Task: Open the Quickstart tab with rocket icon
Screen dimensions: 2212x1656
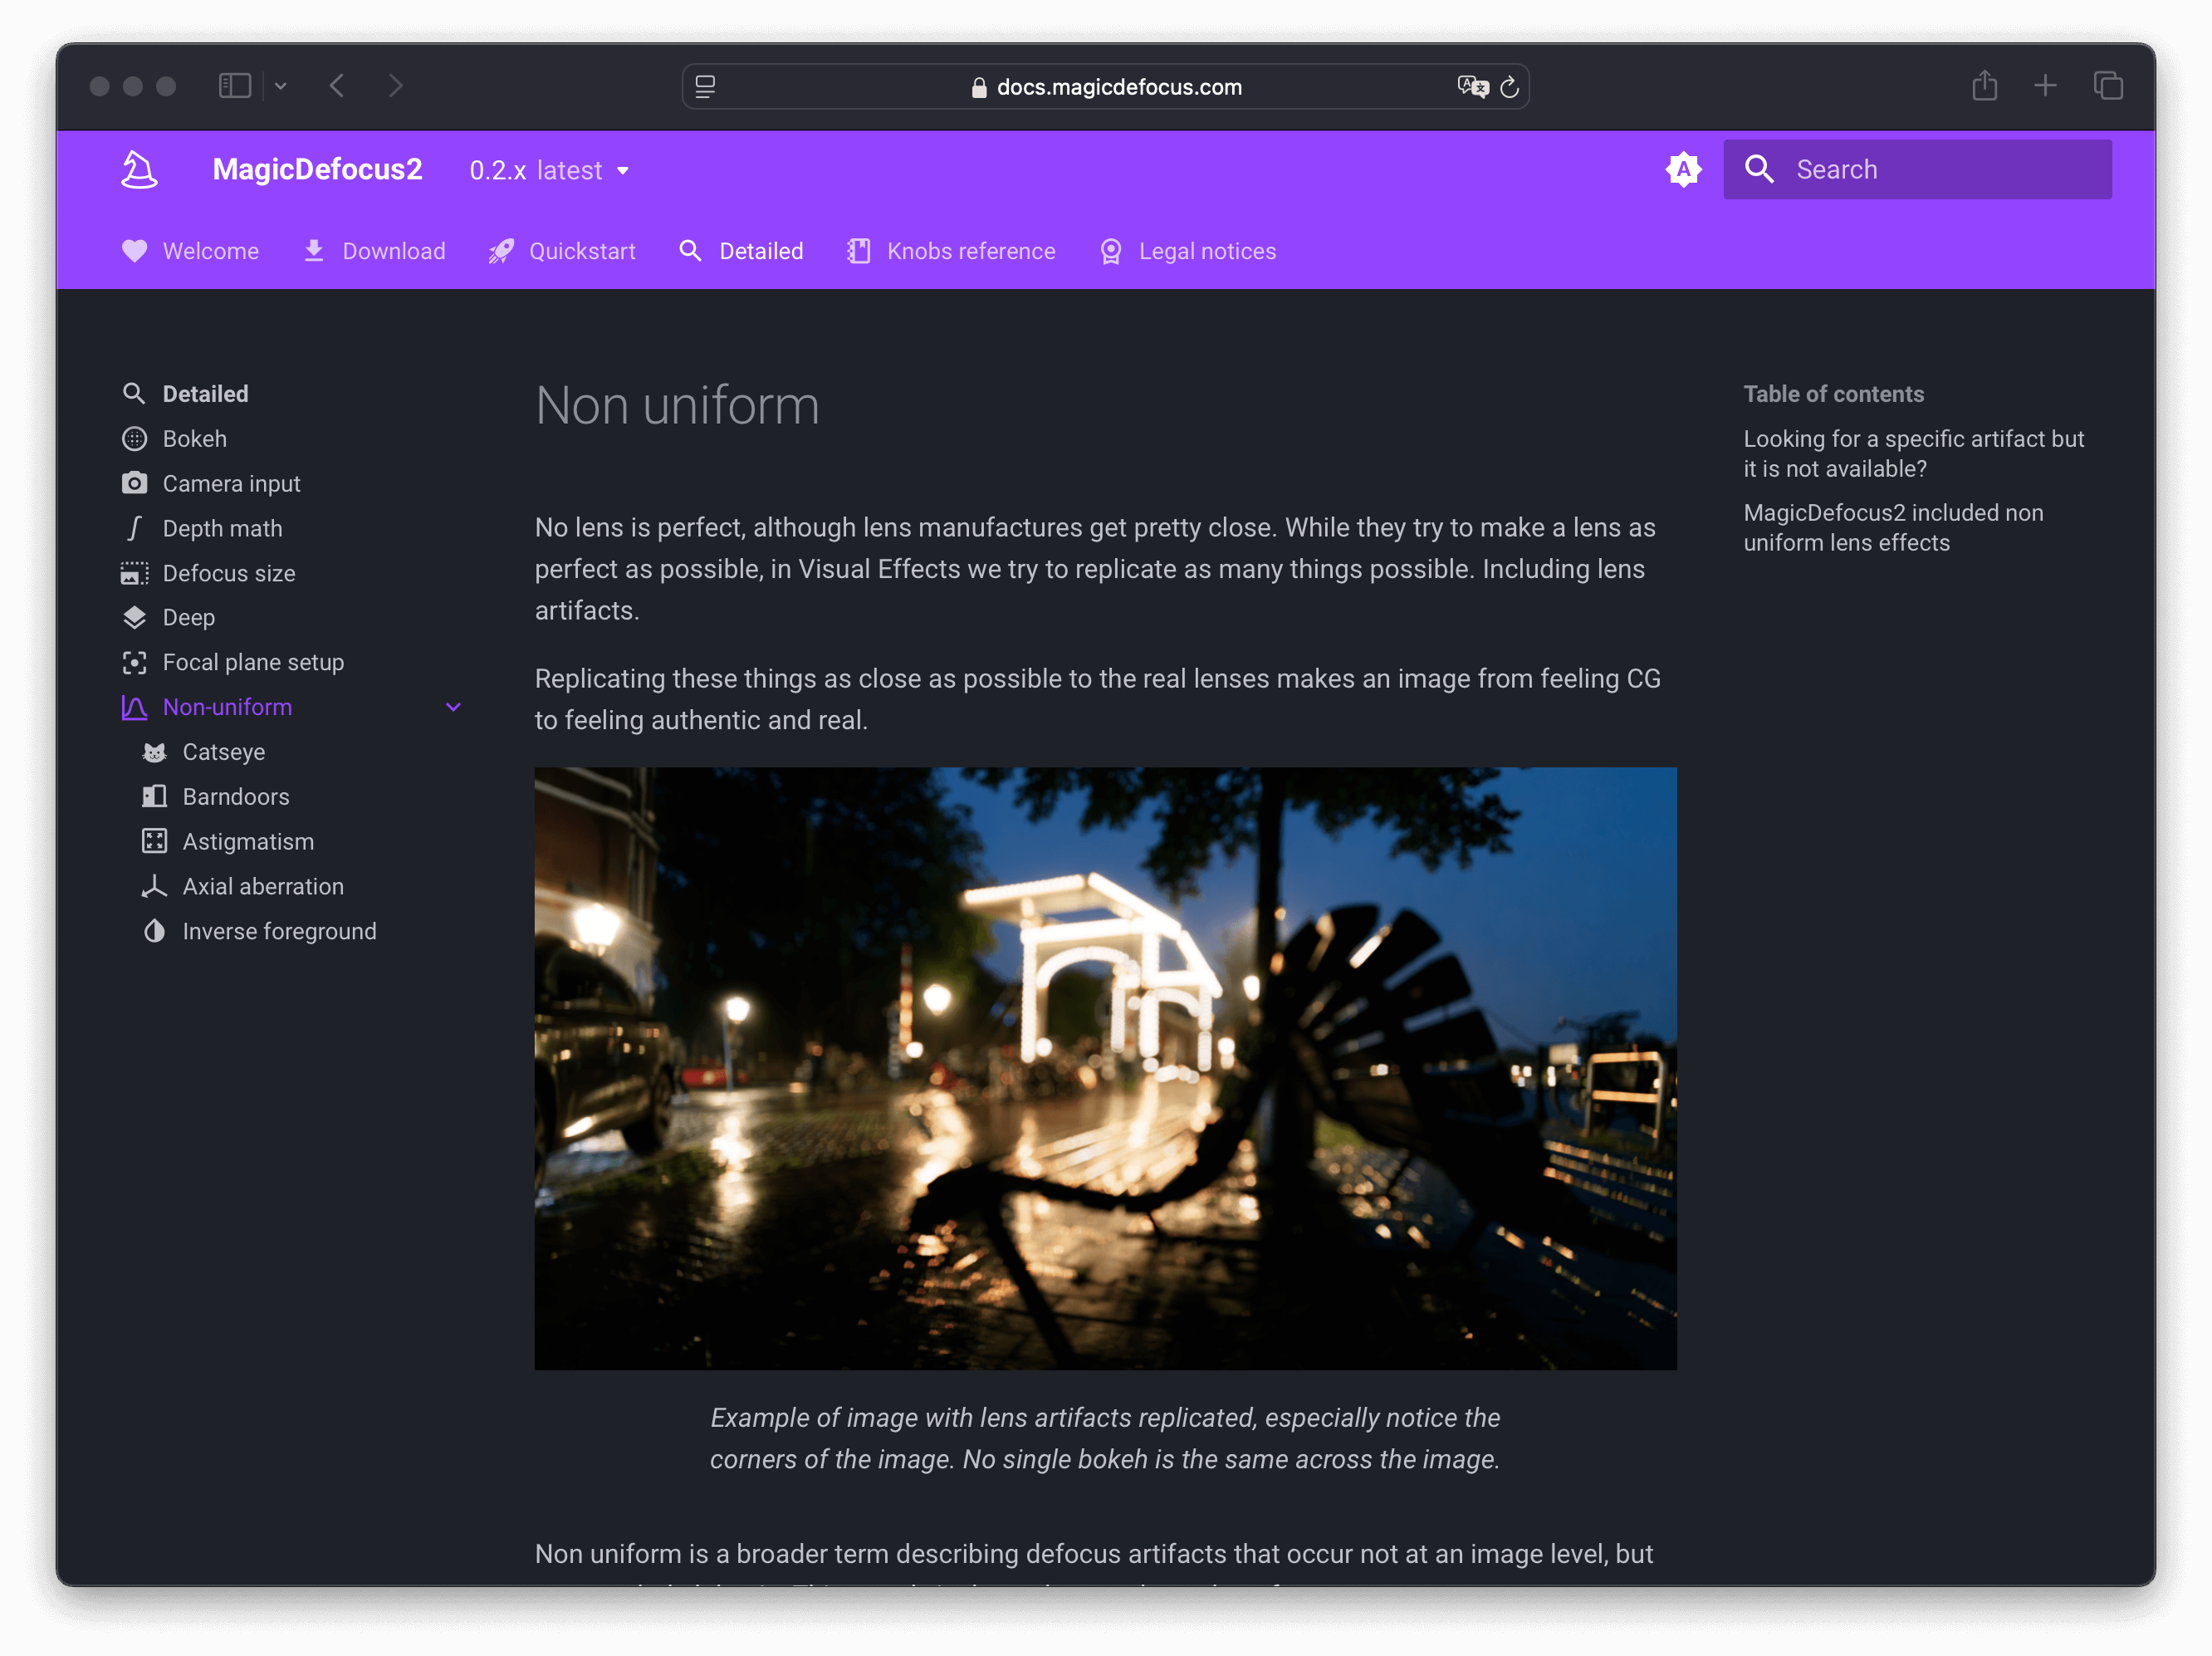Action: [562, 251]
